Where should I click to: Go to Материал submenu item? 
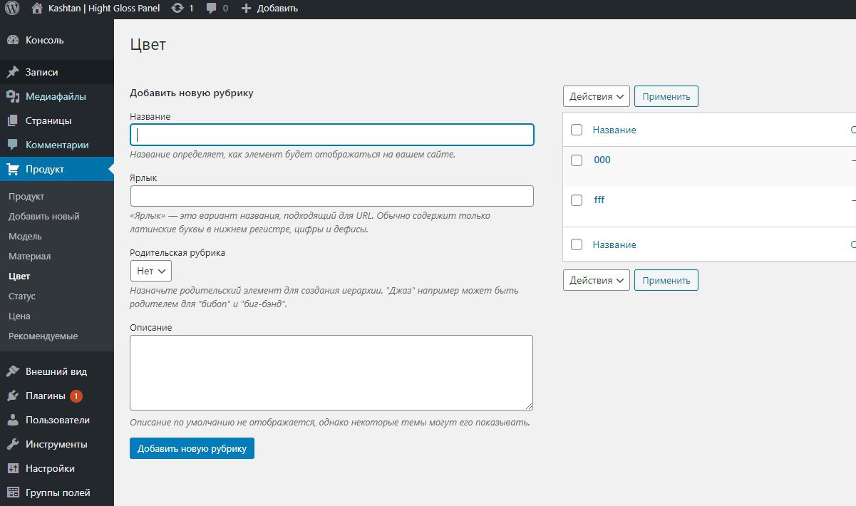pos(29,256)
